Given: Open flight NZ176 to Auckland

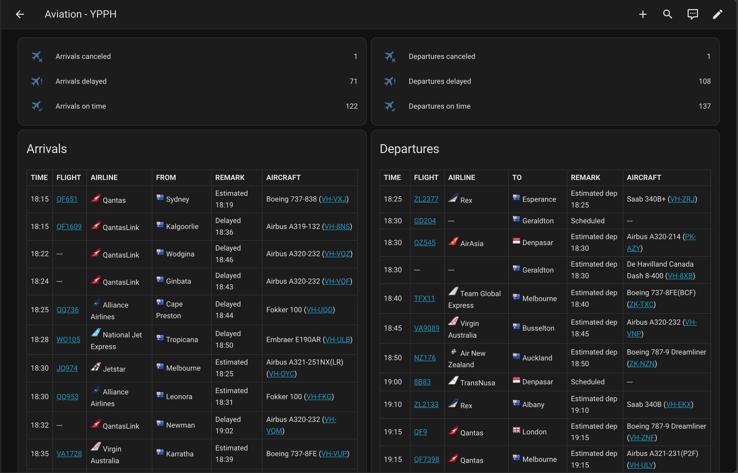Looking at the screenshot, I should 425,358.
